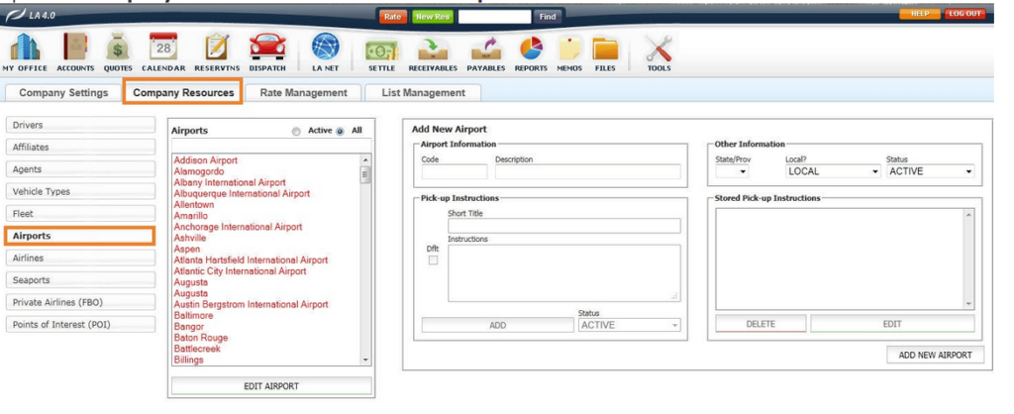Check the Dflt pick-up instruction checkbox
The width and height of the screenshot is (1014, 414).
(432, 260)
